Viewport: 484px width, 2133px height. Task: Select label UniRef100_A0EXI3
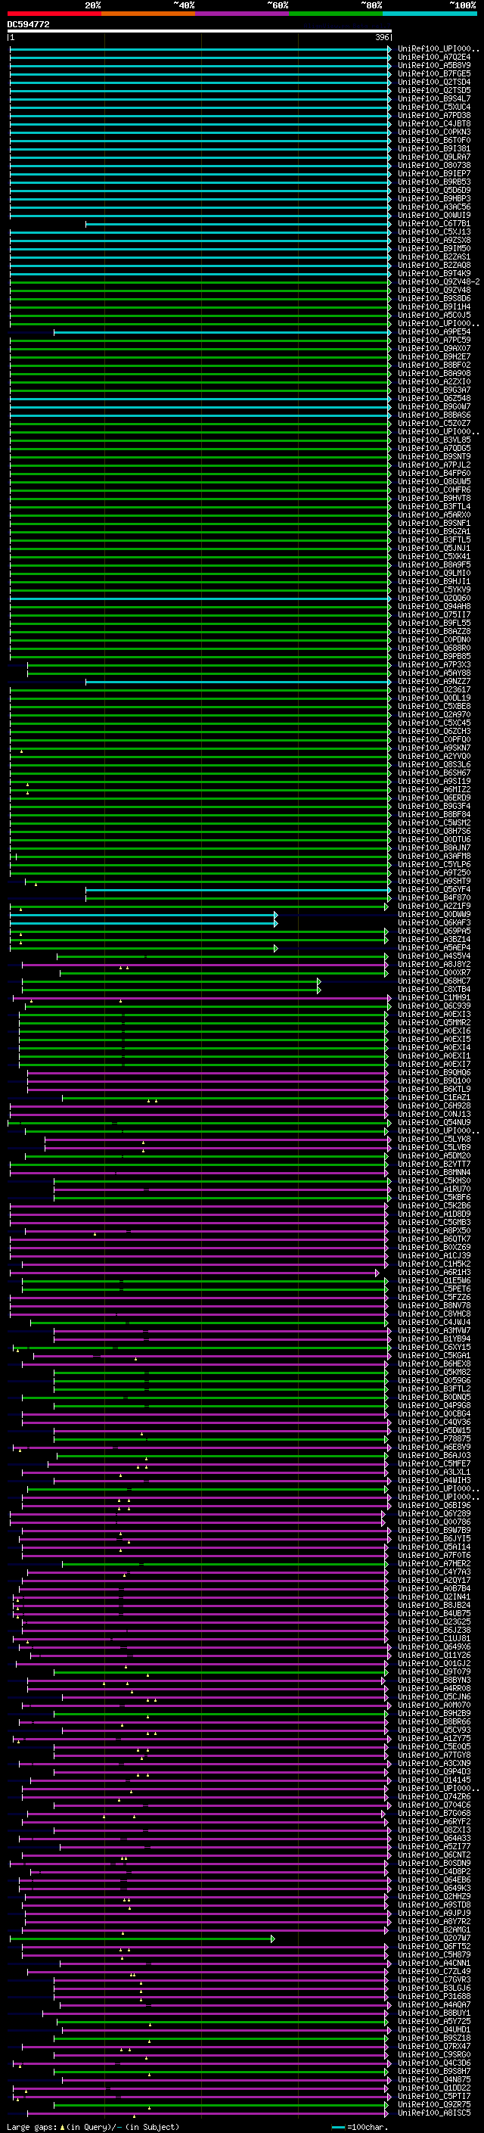pos(434,1015)
